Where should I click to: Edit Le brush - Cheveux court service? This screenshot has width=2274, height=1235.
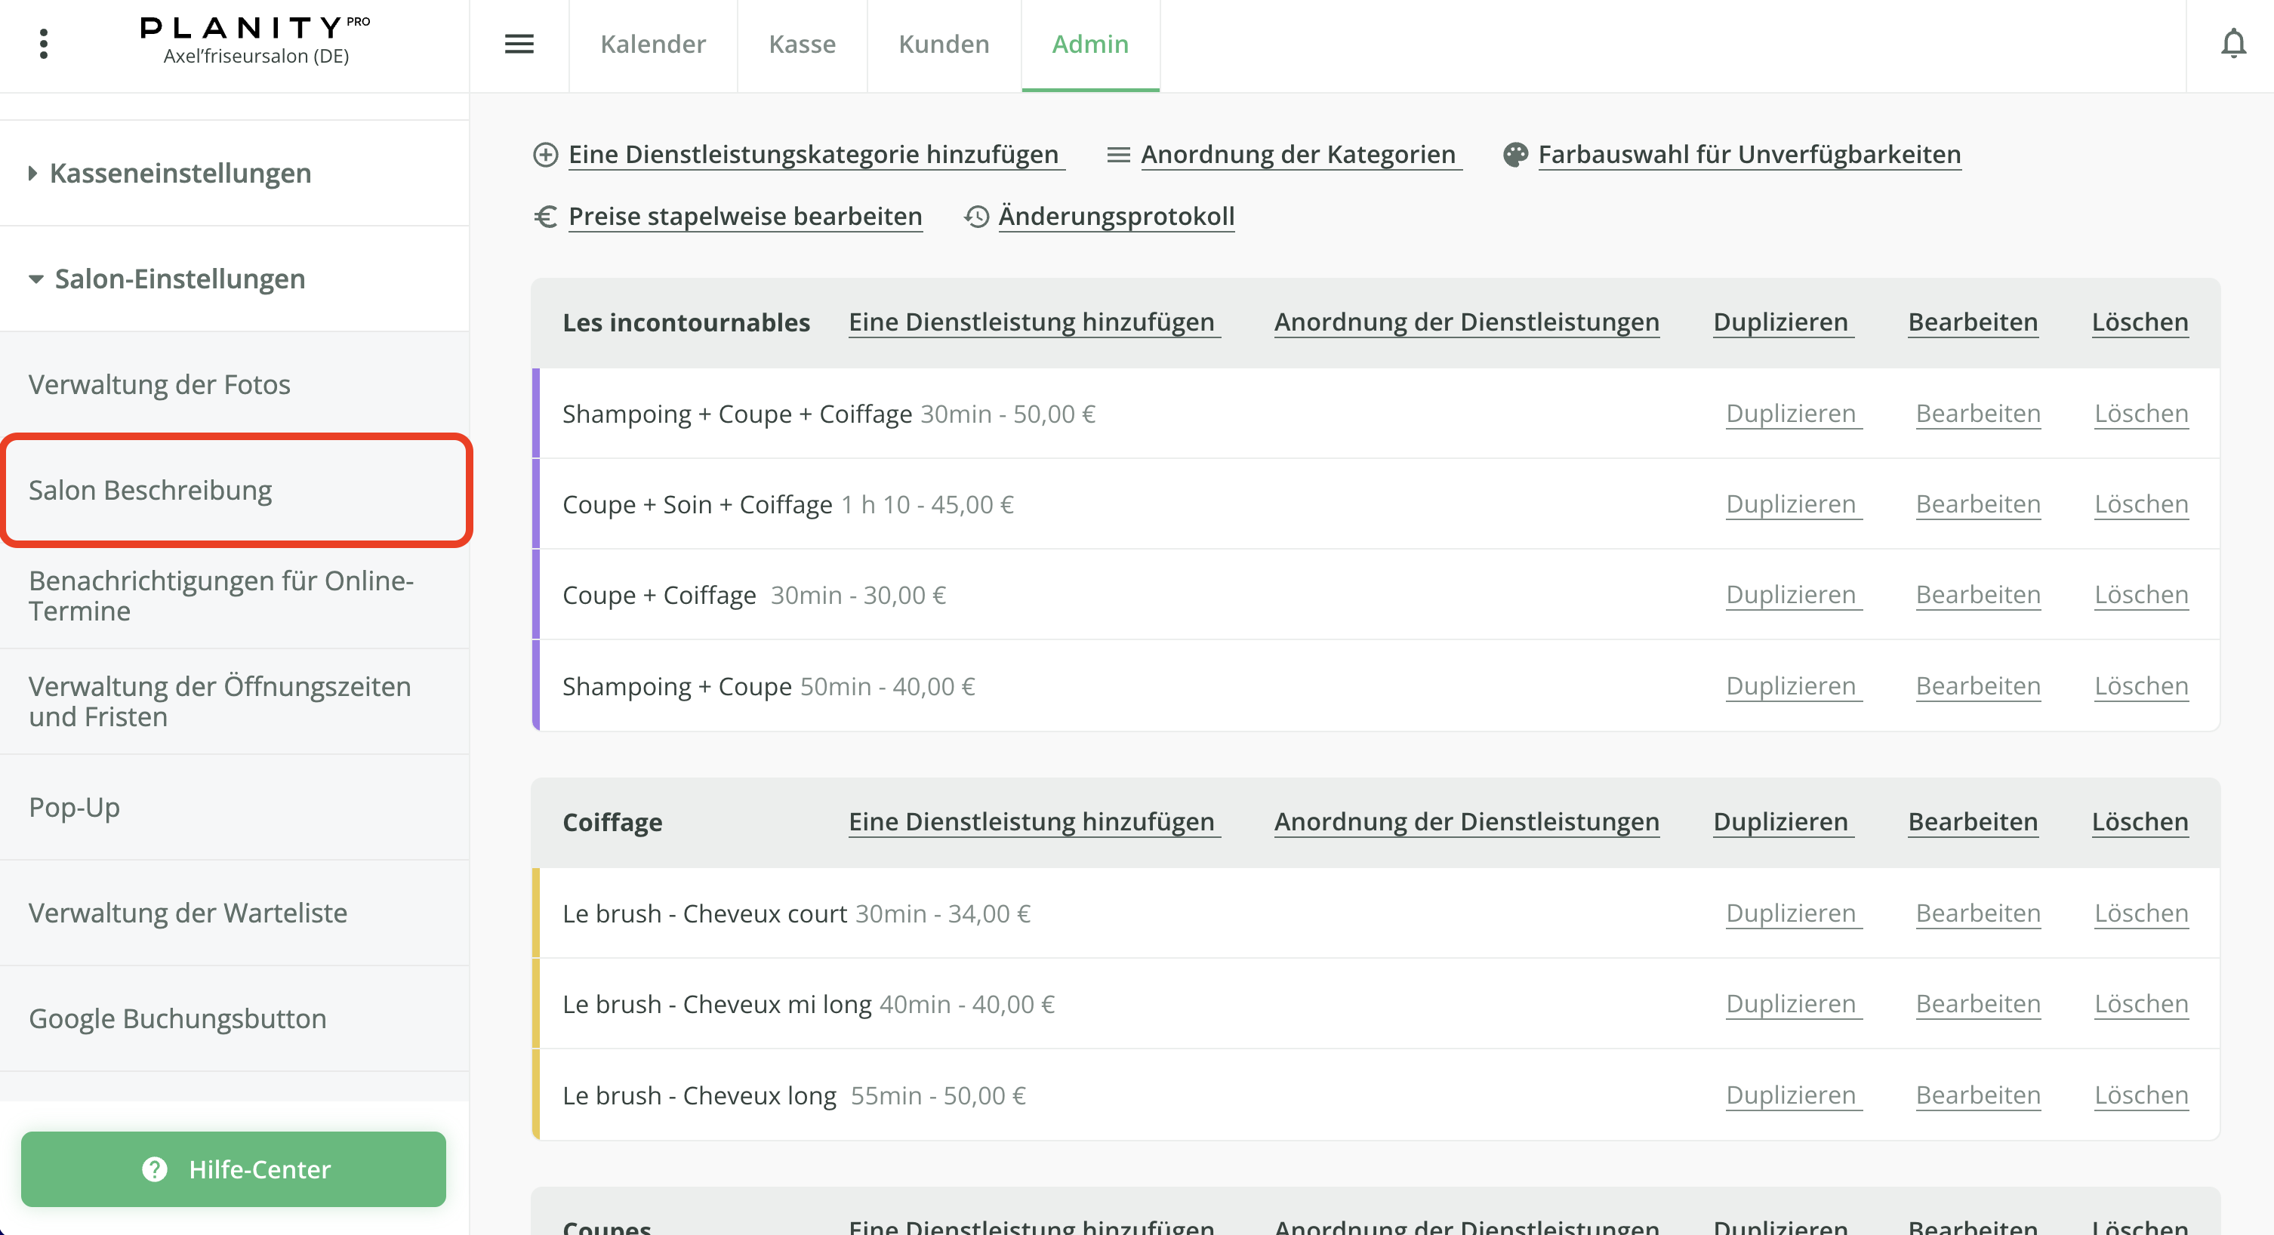[1977, 913]
